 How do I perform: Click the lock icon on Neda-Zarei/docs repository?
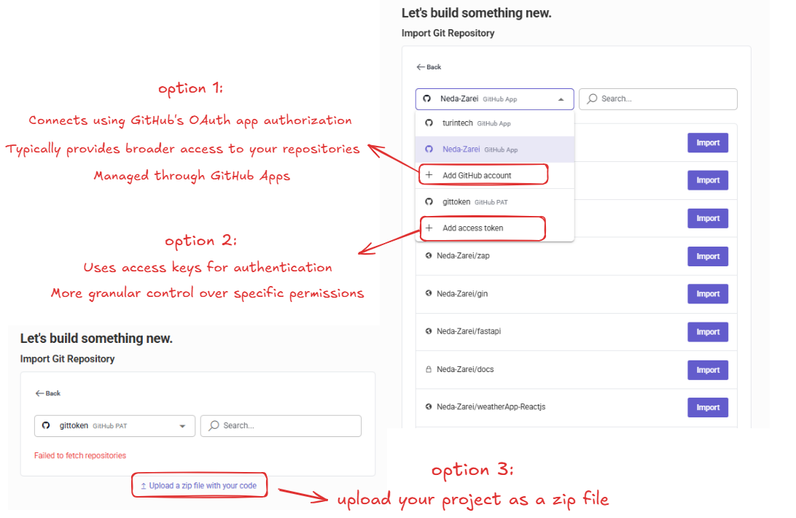(x=429, y=369)
